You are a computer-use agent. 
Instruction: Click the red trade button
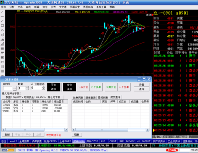(x=172, y=150)
